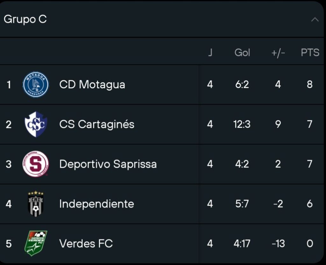Click the Independiente club badge
The width and height of the screenshot is (326, 265).
(x=36, y=204)
